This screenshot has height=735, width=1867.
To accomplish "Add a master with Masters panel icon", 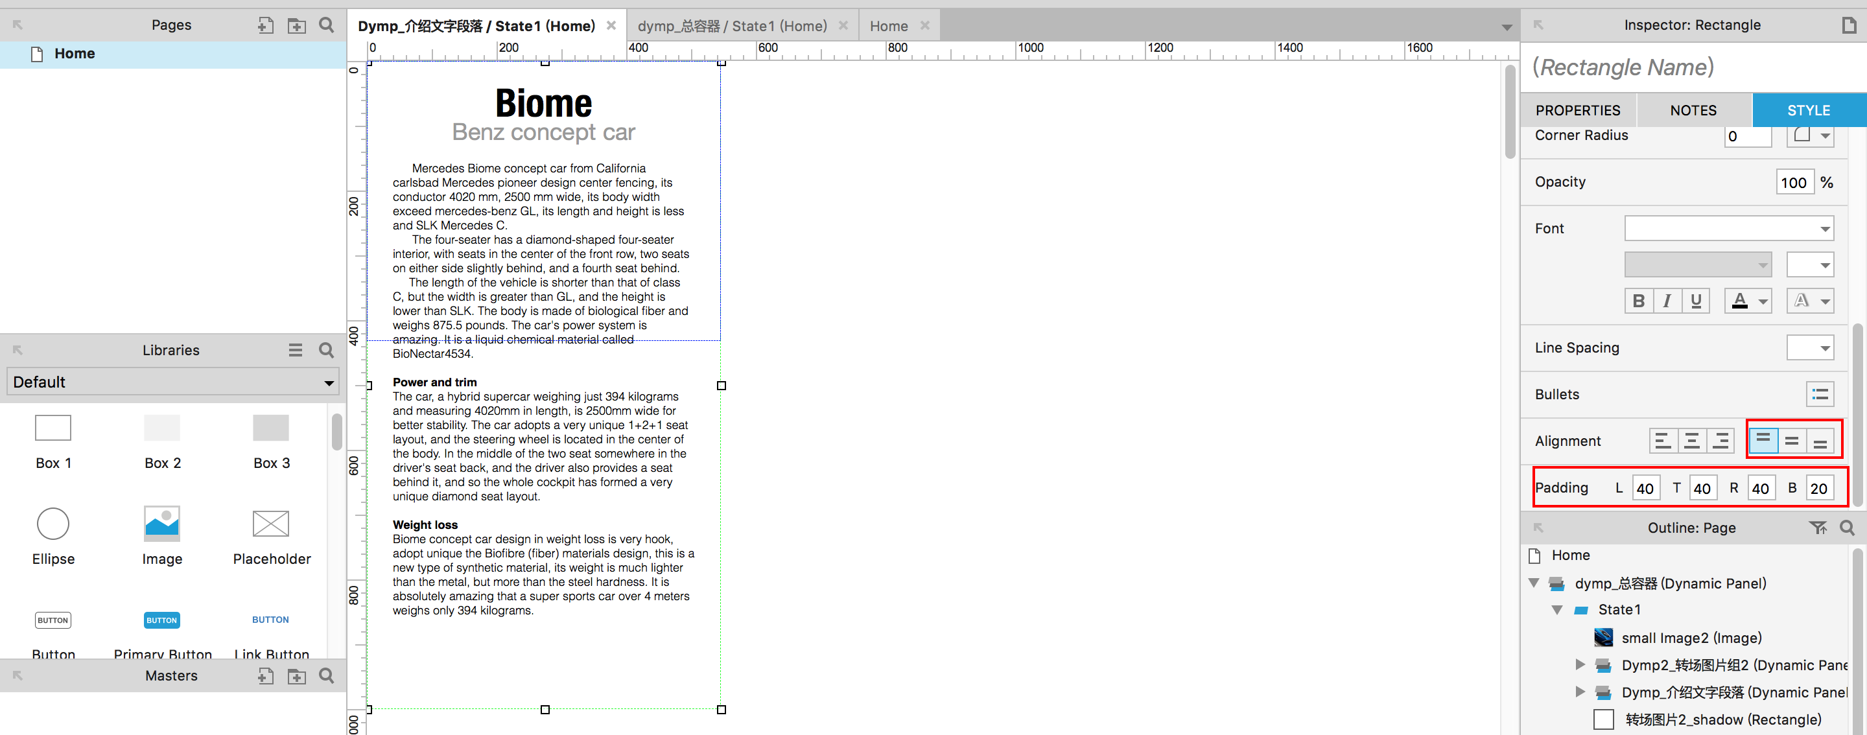I will click(x=265, y=675).
